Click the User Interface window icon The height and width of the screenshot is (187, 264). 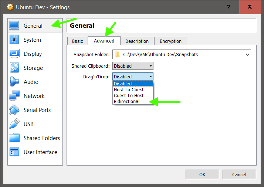click(14, 152)
